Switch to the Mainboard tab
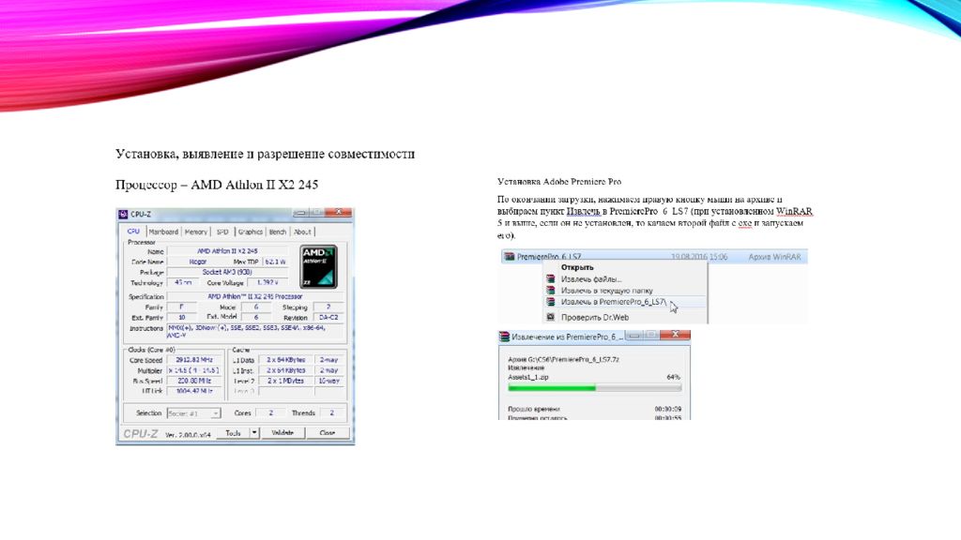 (163, 232)
